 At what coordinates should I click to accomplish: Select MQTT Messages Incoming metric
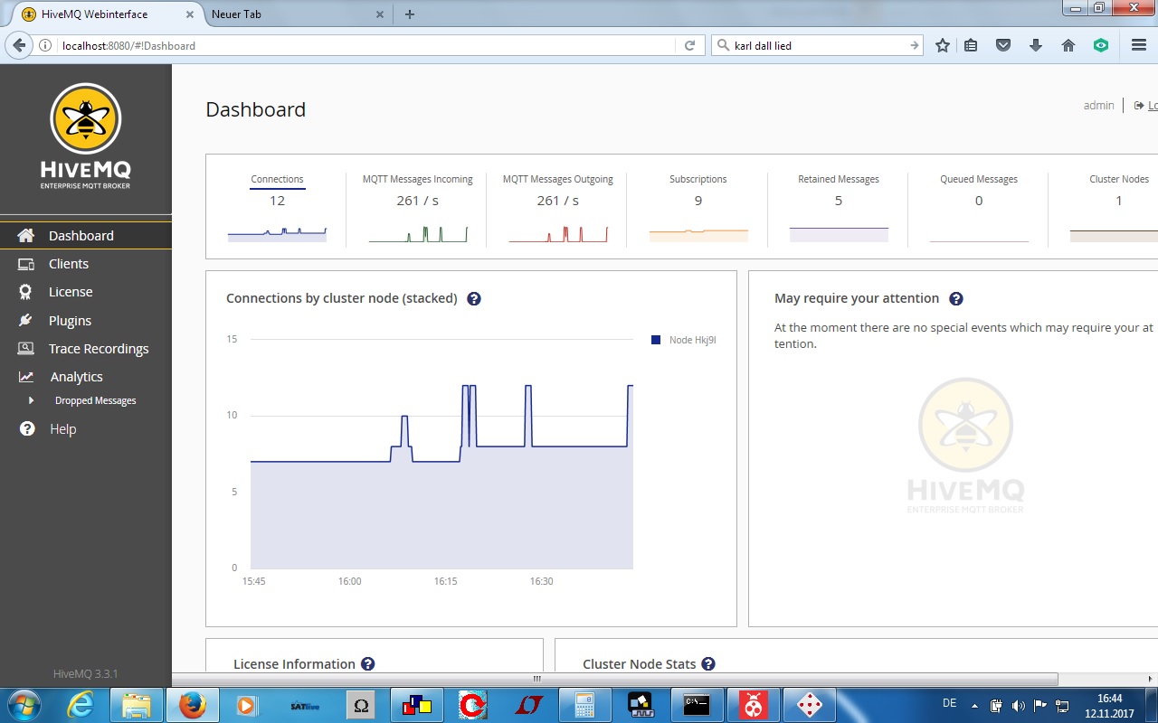coord(417,180)
